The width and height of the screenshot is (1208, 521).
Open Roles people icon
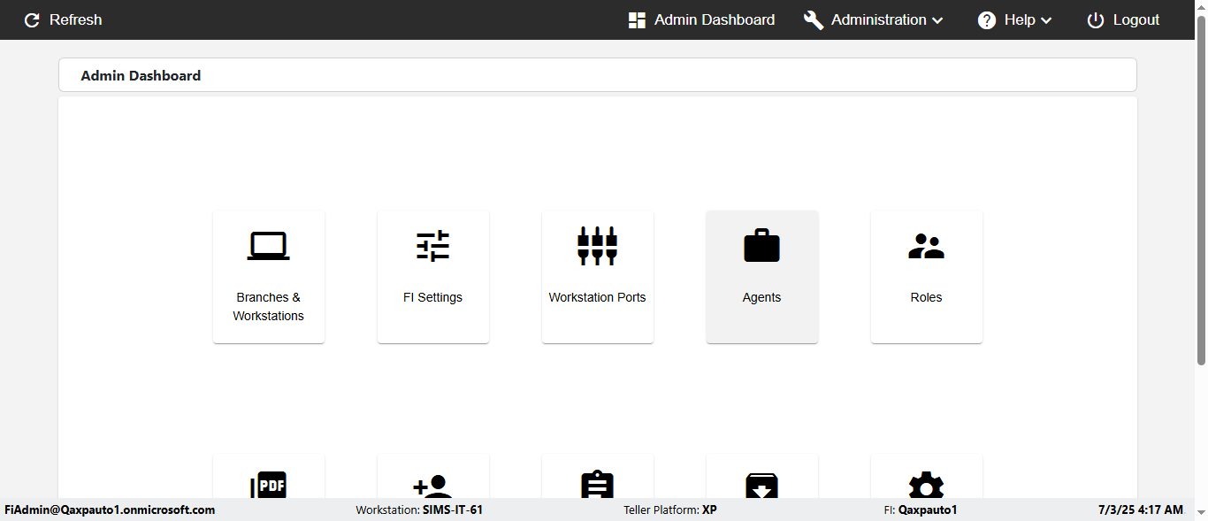click(926, 246)
